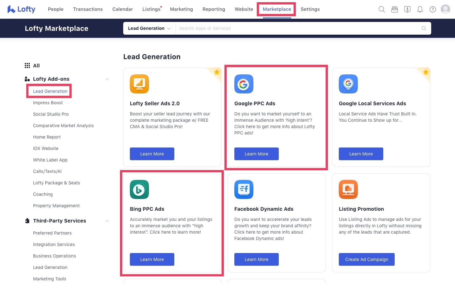The image size is (455, 288).
Task: Switch to the Marketplace tab
Action: point(276,9)
